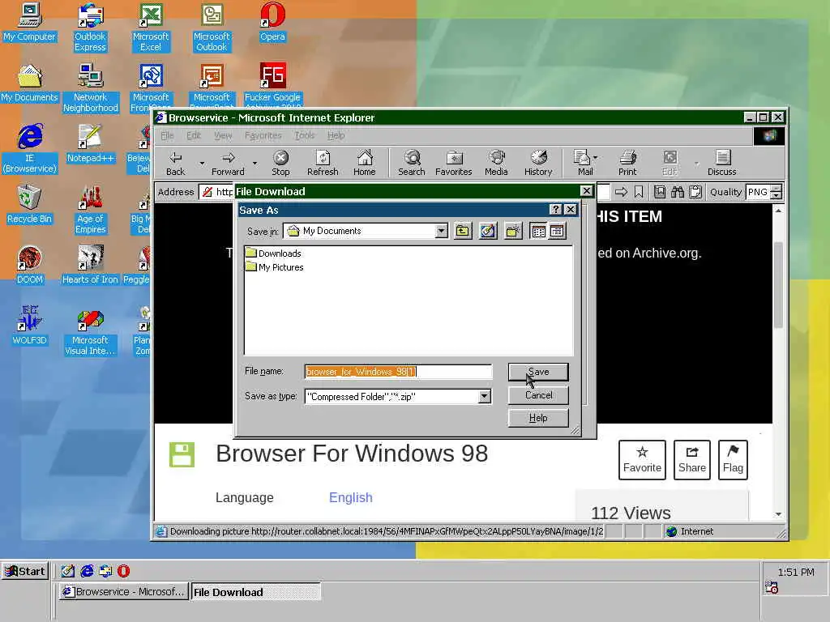Screen dimensions: 830x622
Task: Click the Discuss toolbar icon
Action: point(722,163)
